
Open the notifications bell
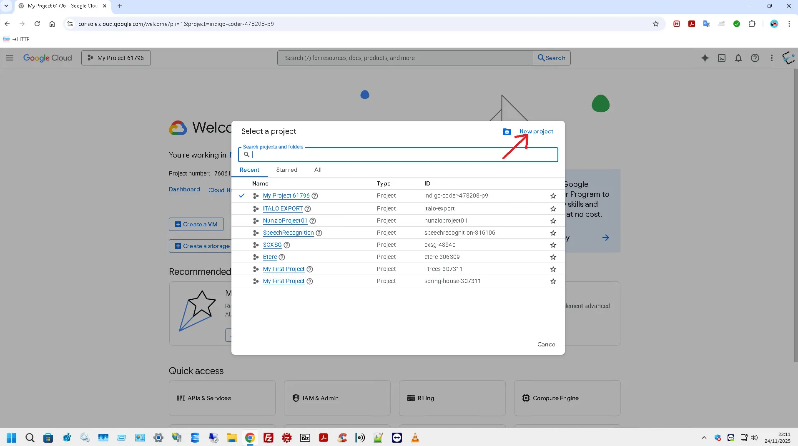[x=738, y=58]
